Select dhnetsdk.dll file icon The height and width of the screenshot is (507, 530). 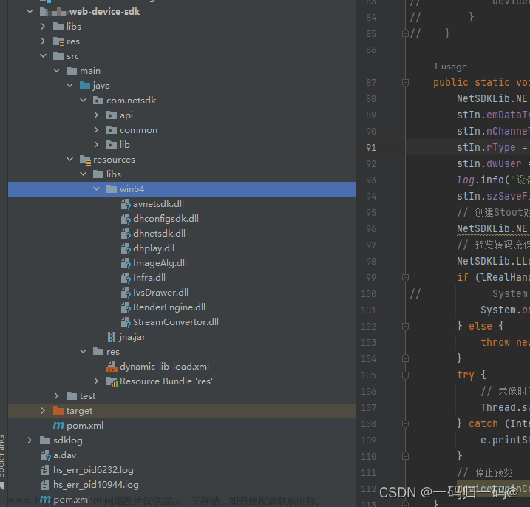coord(126,234)
